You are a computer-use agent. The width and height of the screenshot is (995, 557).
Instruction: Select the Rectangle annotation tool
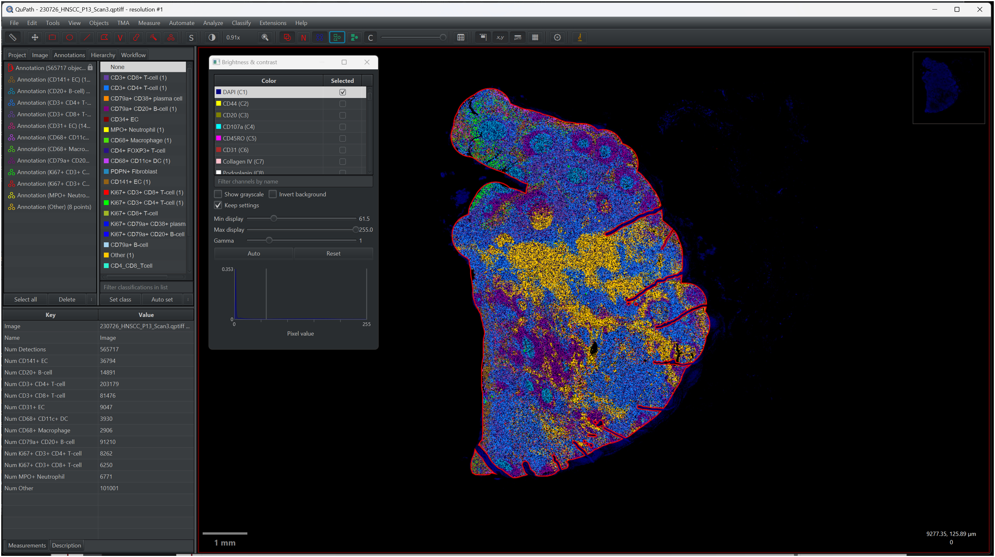[52, 37]
